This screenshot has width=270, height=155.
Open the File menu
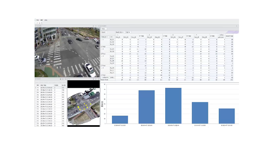pyautogui.click(x=37, y=20)
